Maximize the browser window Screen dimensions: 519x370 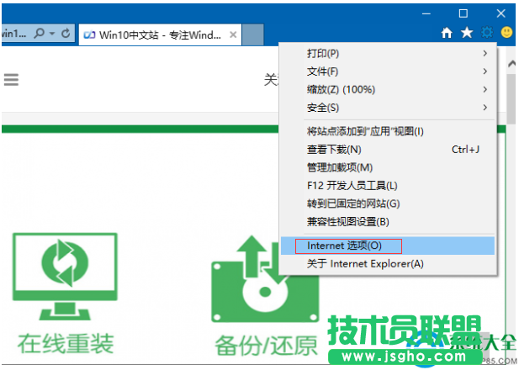463,13
